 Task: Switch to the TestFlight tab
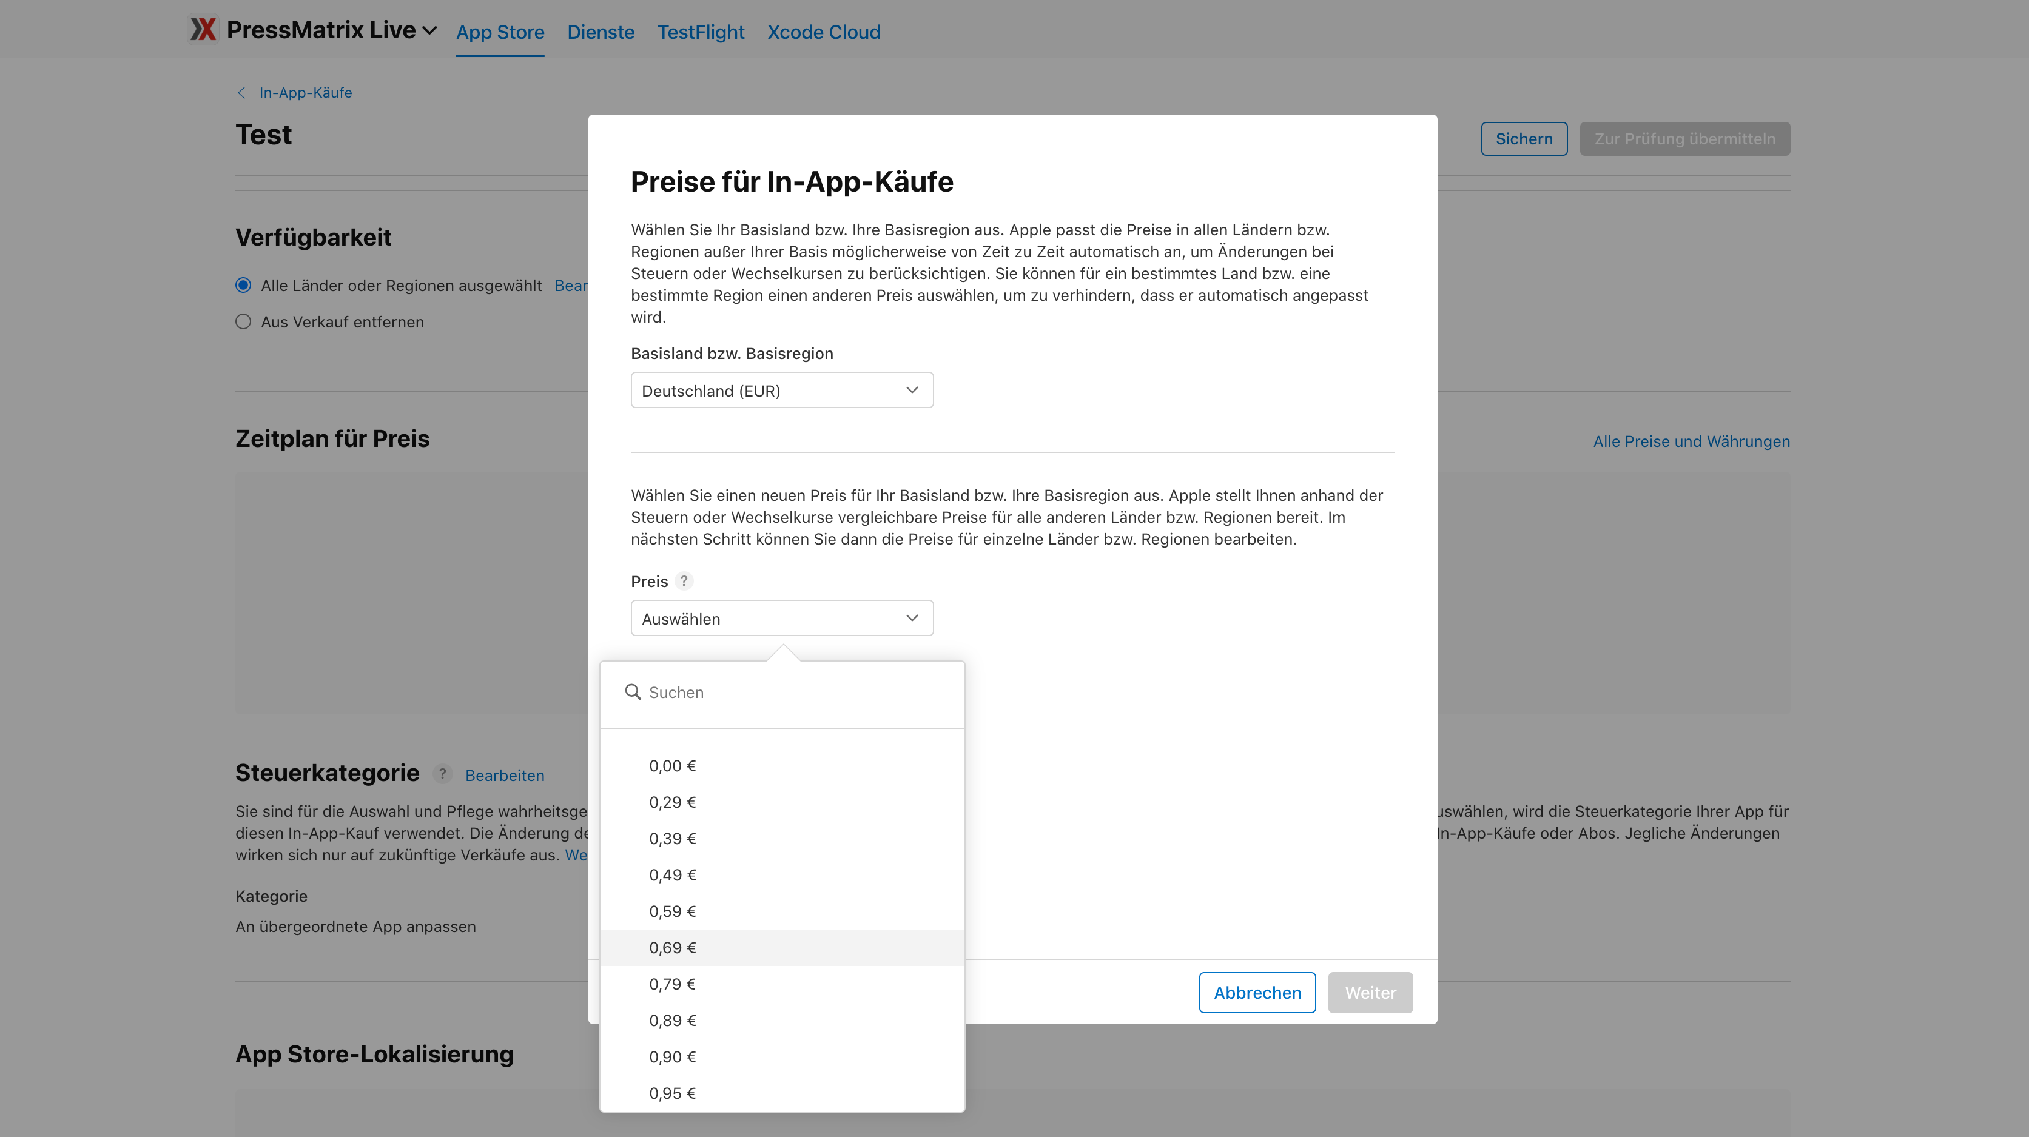pyautogui.click(x=700, y=32)
